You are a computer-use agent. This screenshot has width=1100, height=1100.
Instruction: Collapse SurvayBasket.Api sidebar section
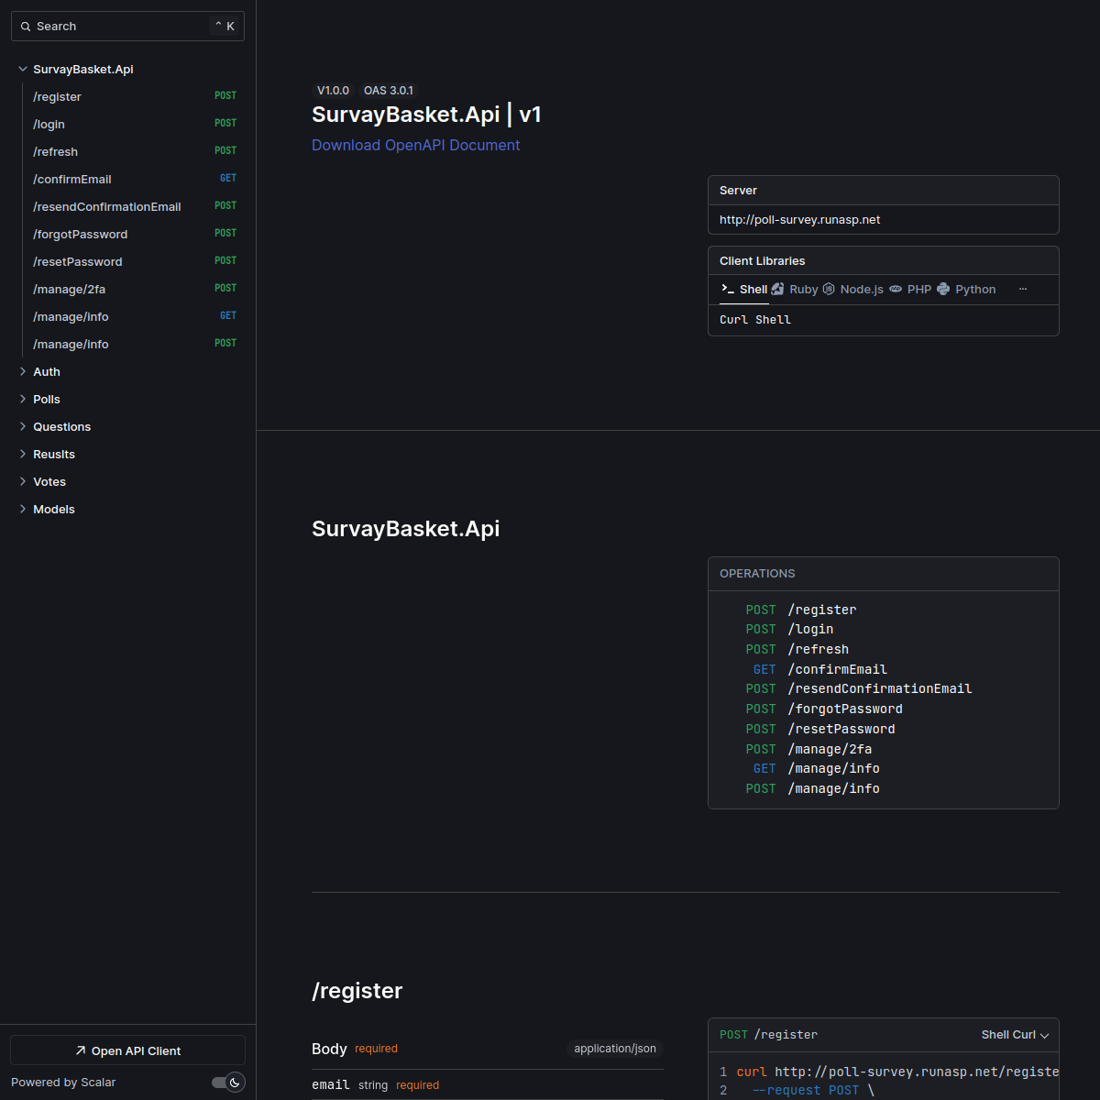coord(23,69)
